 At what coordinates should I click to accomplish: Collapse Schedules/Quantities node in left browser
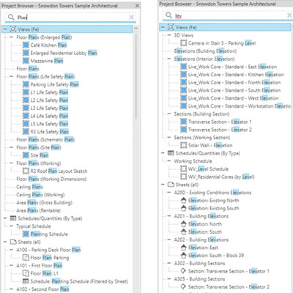click(5, 218)
